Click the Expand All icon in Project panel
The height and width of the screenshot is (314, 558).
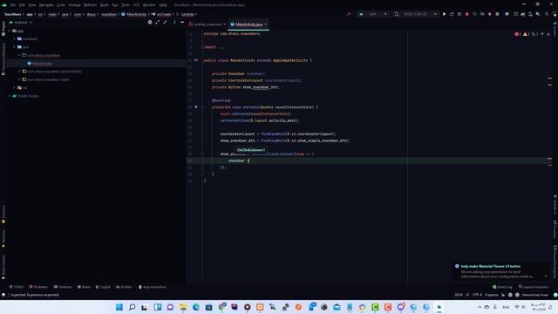tap(158, 22)
